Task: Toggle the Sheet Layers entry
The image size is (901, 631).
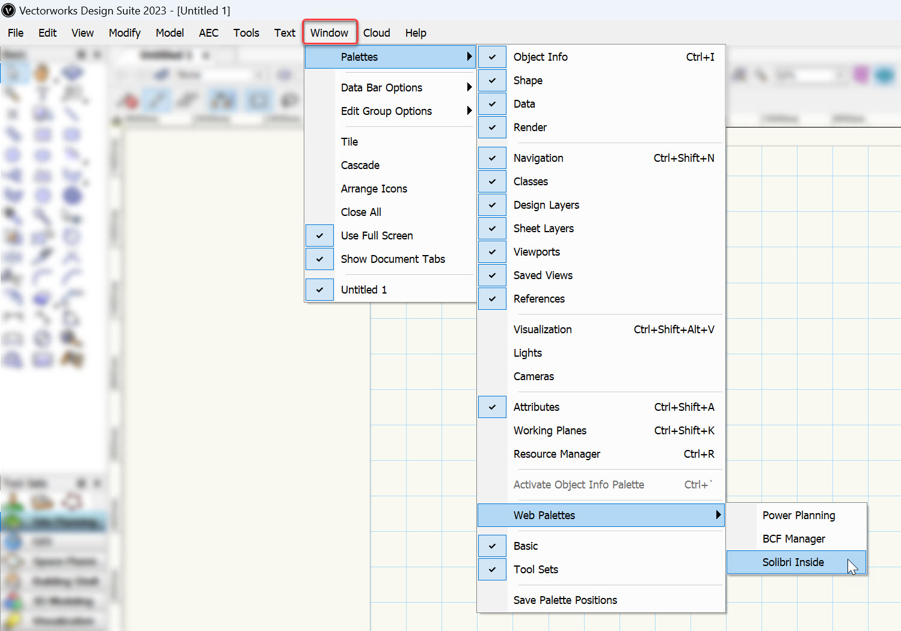Action: [601, 229]
